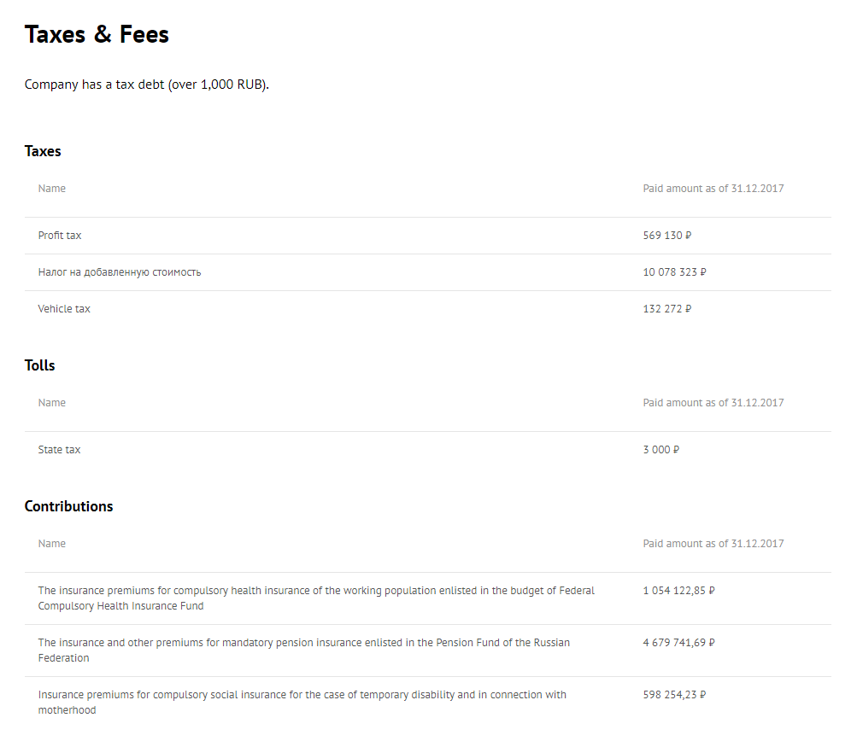The width and height of the screenshot is (857, 741).
Task: Click the Taxes section heading
Action: point(43,151)
